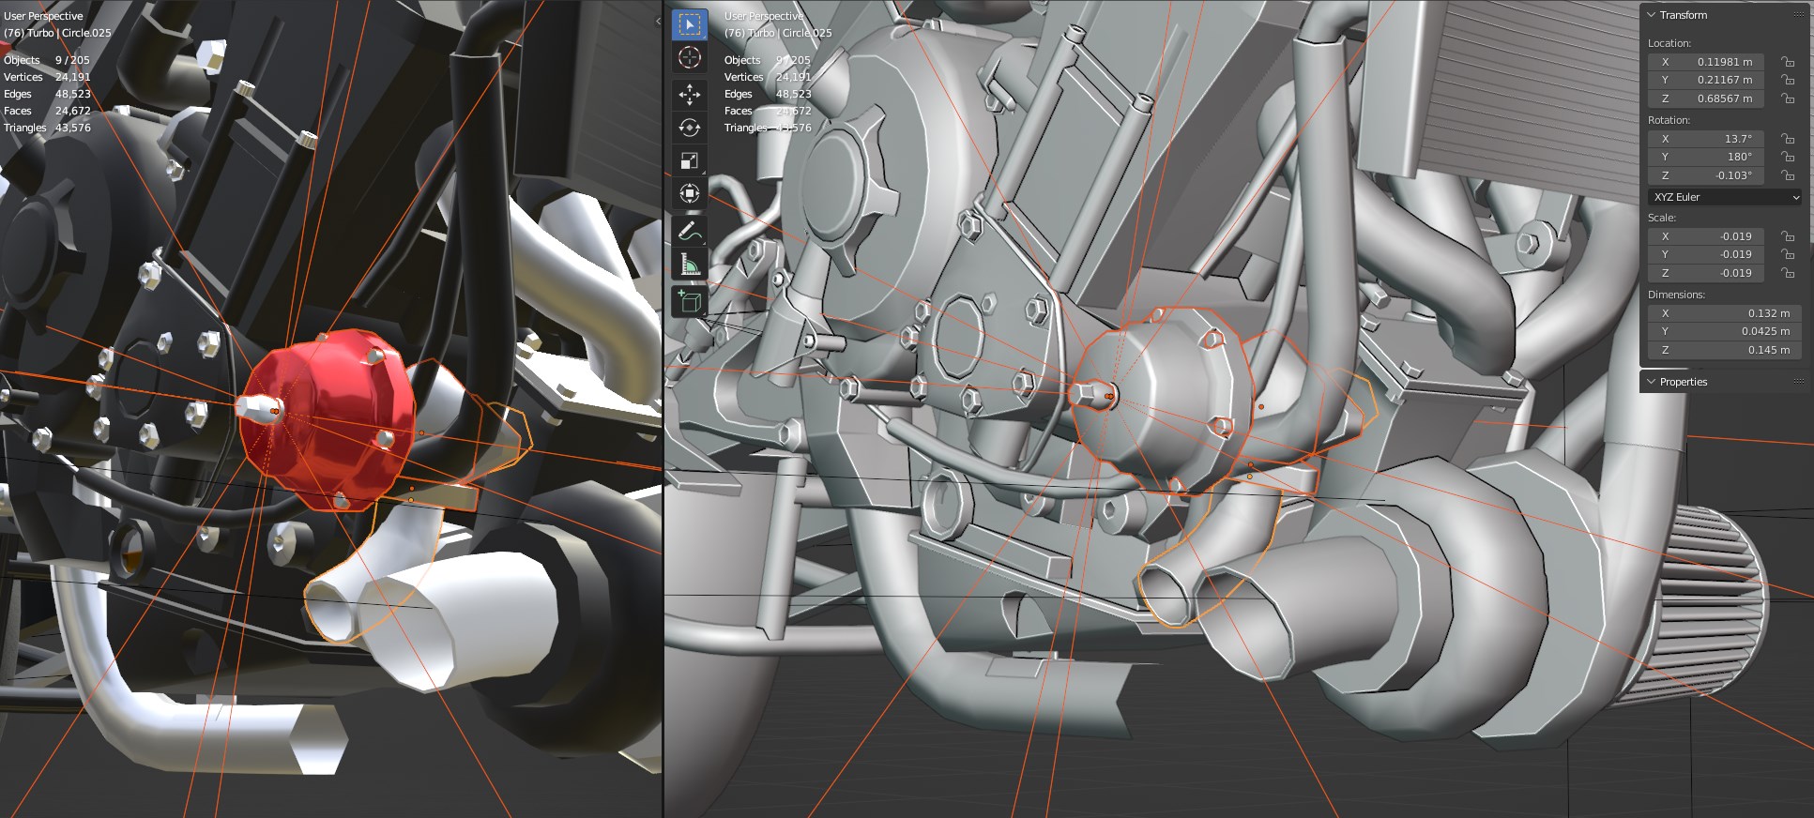Edit the Rotation X field 13.7°
Viewport: 1814px width, 818px height.
point(1706,139)
